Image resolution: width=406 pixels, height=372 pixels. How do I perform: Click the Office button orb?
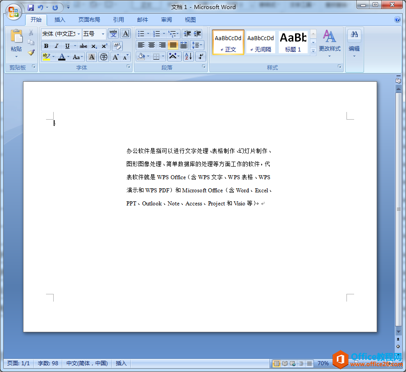[x=13, y=12]
